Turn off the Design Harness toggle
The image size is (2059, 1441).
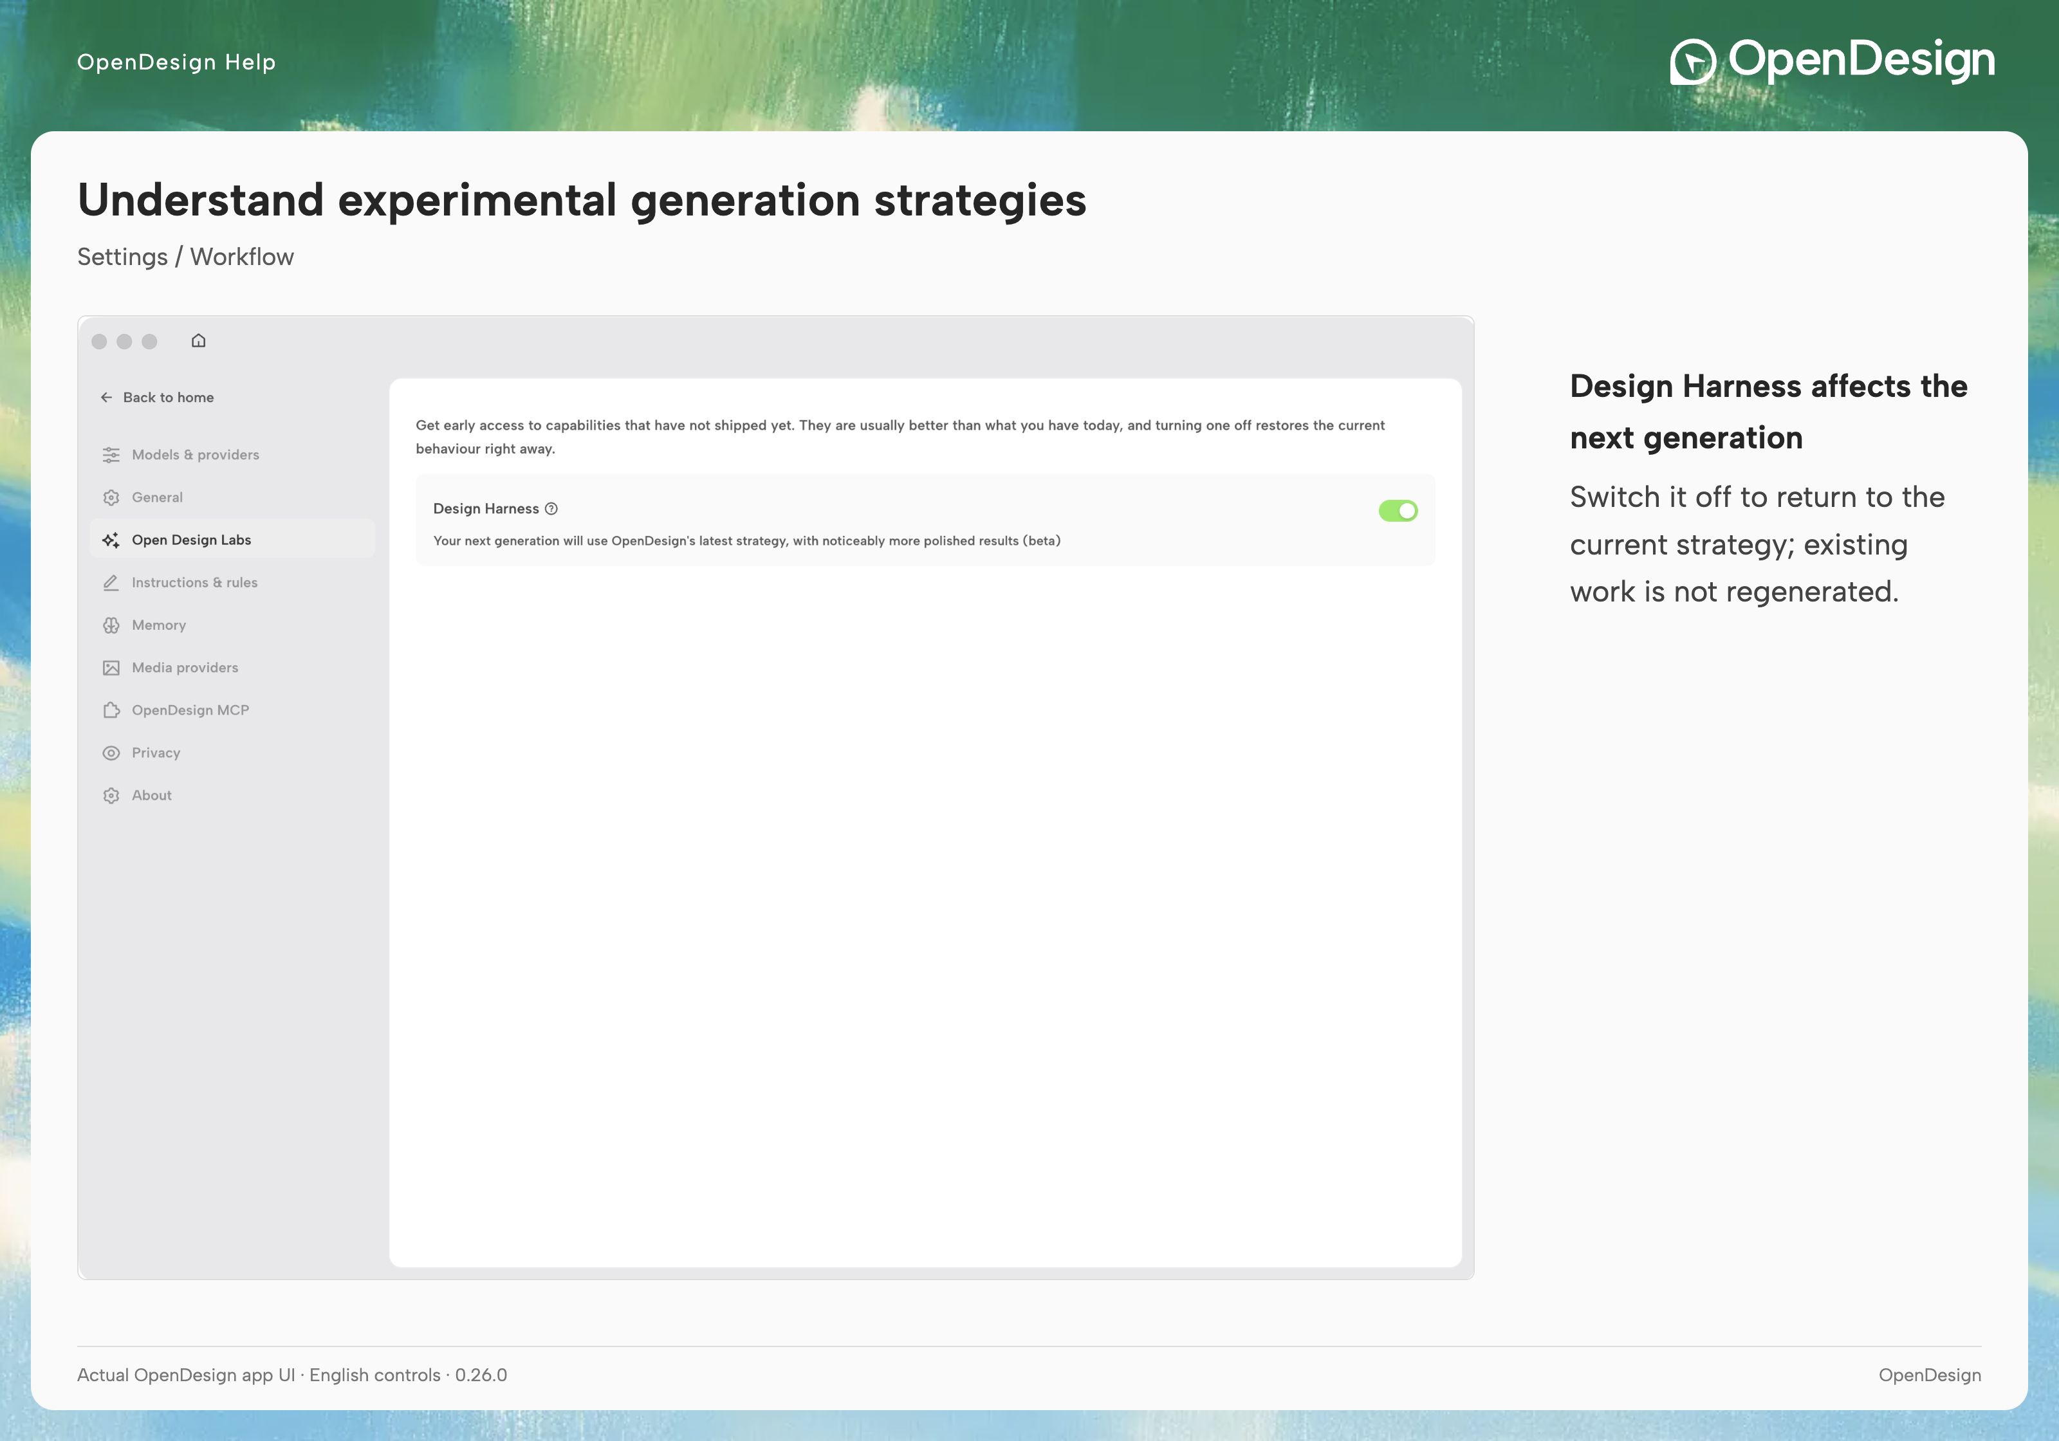[x=1398, y=510]
